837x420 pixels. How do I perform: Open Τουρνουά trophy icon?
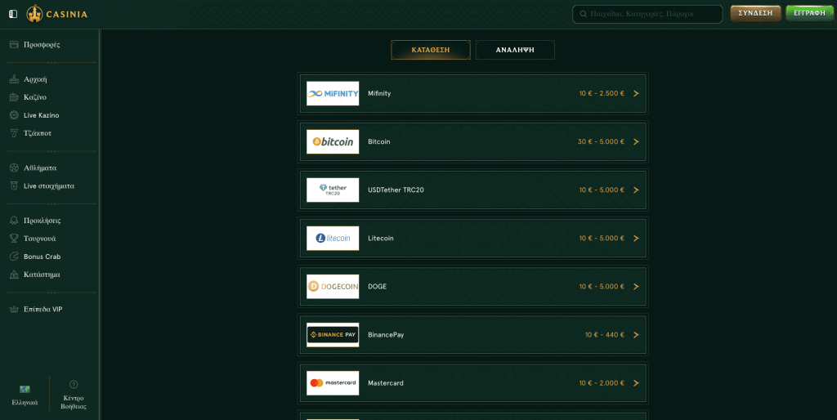tap(14, 239)
